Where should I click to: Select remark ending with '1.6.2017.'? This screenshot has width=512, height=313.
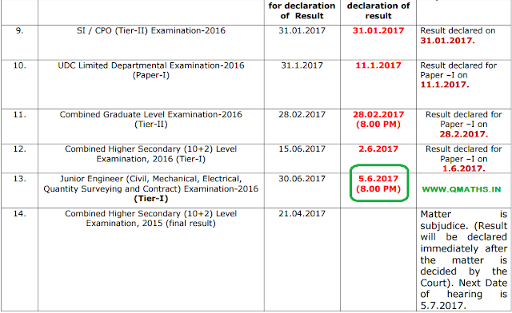click(x=463, y=158)
